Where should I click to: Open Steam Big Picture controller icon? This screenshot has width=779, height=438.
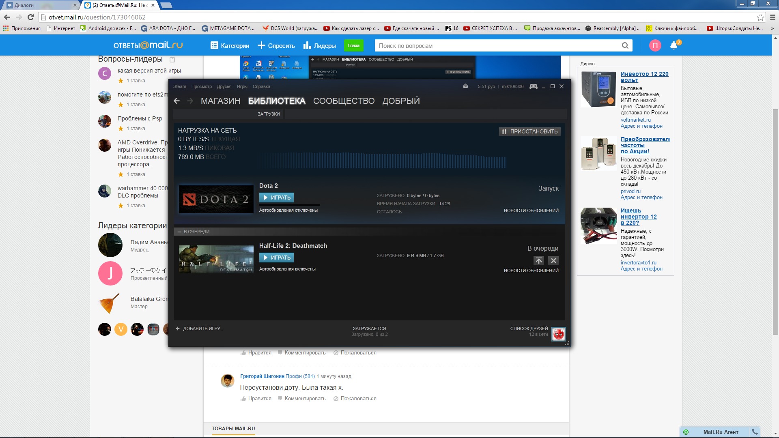click(534, 86)
